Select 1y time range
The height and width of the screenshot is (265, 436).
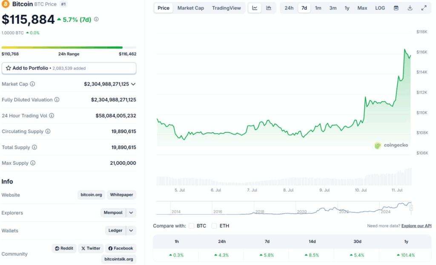tap(347, 8)
